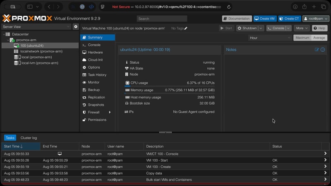Screen dimensions: 331x186
Task: Click the Proxmox logo
Action: tap(27, 18)
